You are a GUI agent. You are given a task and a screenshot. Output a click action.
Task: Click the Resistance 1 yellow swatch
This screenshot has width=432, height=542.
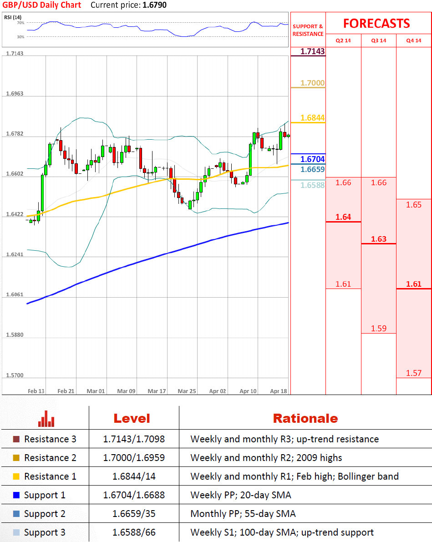[x=16, y=476]
